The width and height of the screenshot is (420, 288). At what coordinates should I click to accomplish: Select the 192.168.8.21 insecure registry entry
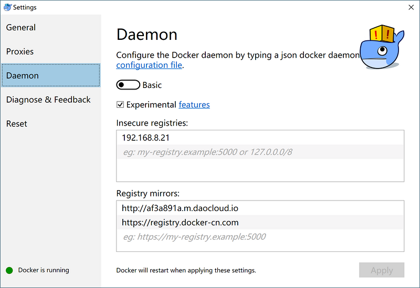[x=260, y=138]
